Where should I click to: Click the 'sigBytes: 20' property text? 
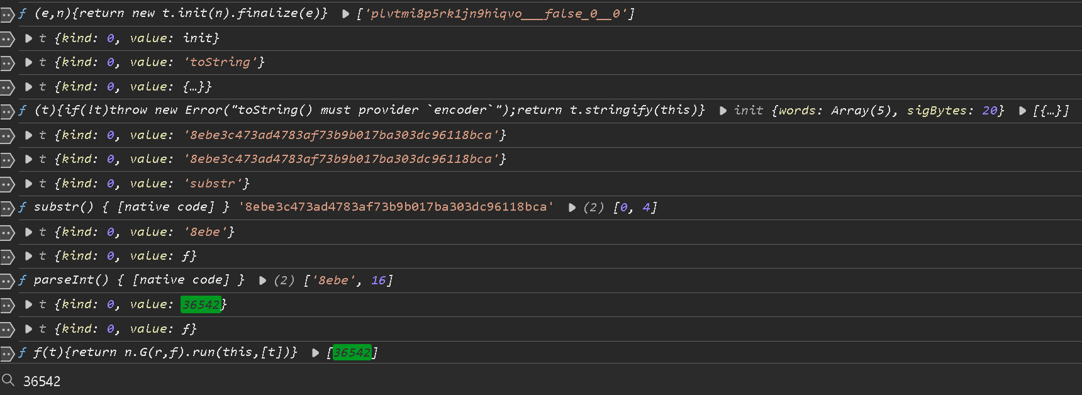(952, 110)
